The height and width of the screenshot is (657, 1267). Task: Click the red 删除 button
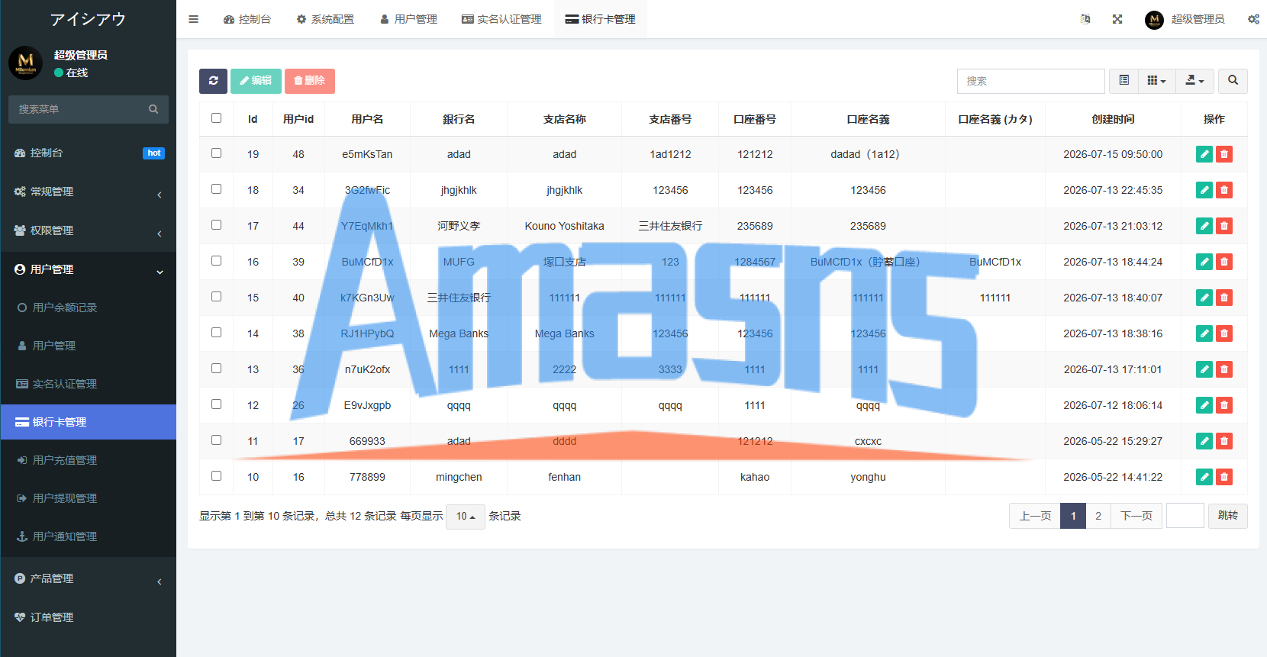(310, 81)
